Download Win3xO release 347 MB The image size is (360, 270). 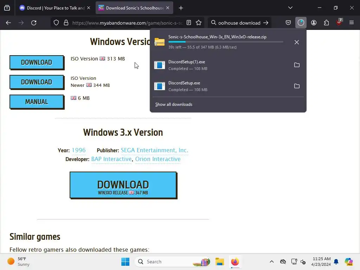coord(123,185)
